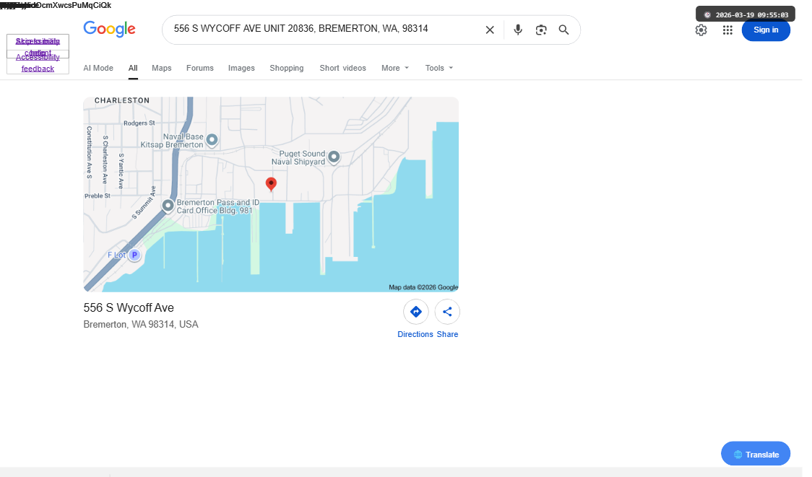Open quick settings gear icon
This screenshot has width=812, height=477.
pos(701,30)
